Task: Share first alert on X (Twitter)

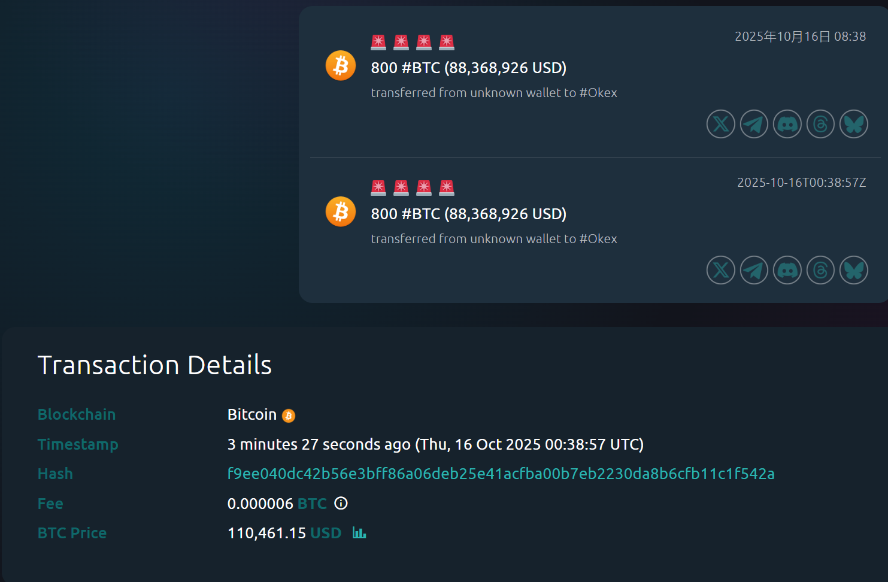Action: click(720, 124)
